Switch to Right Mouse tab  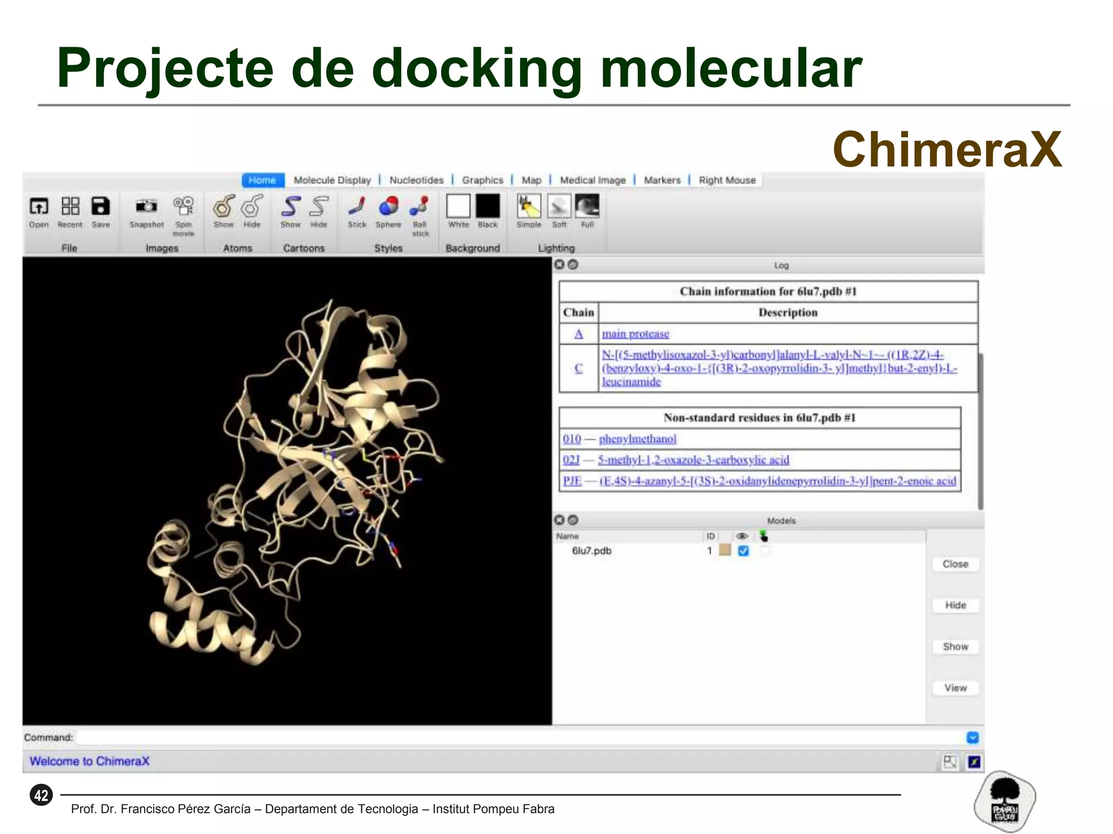pyautogui.click(x=727, y=180)
